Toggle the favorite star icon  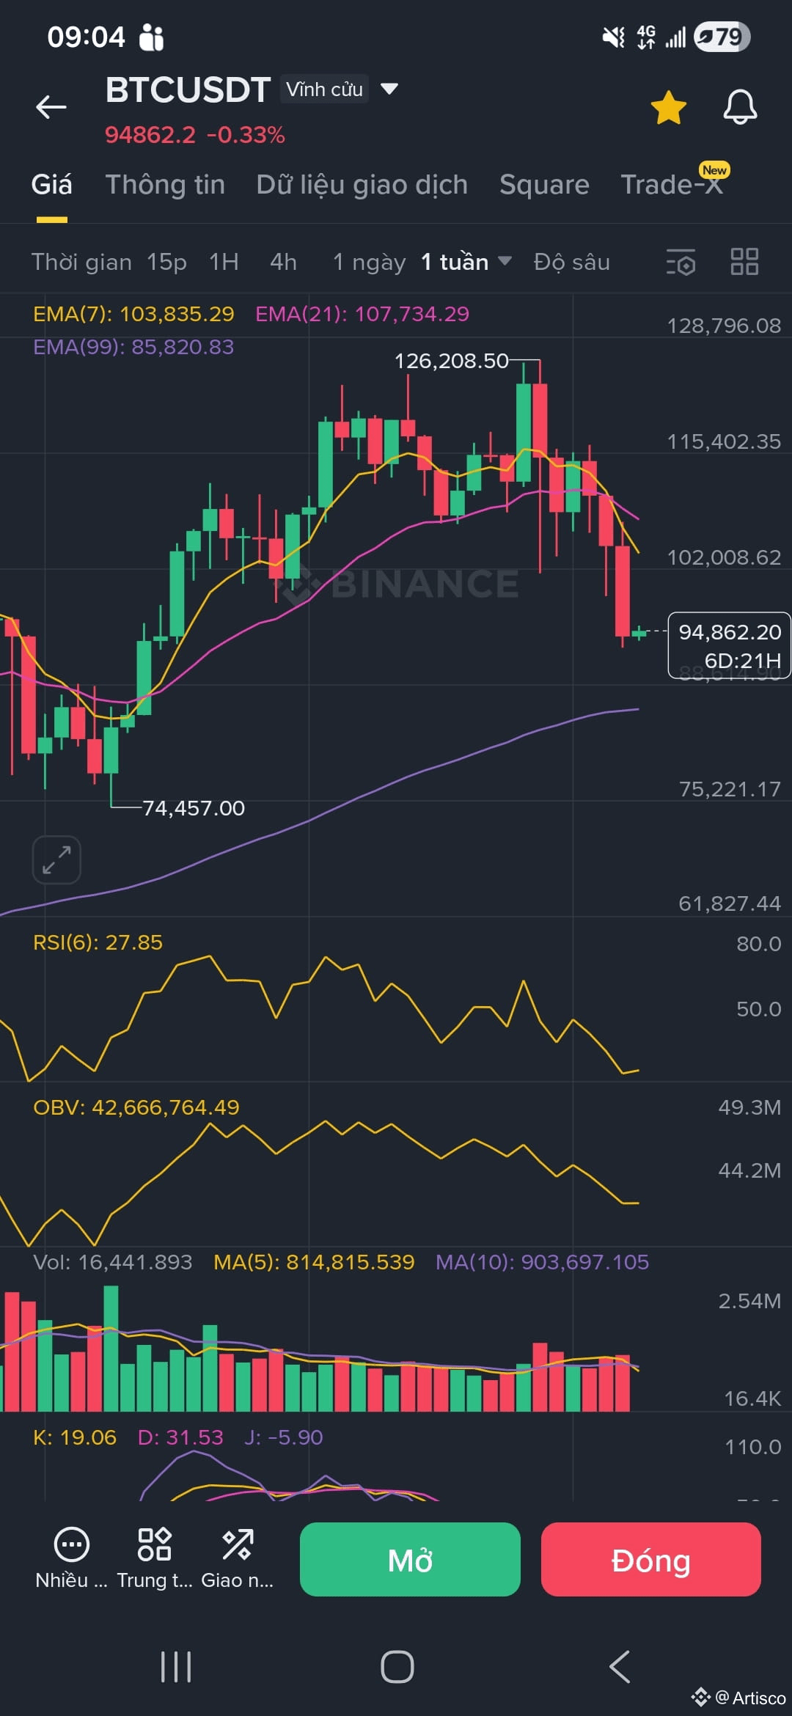click(668, 108)
